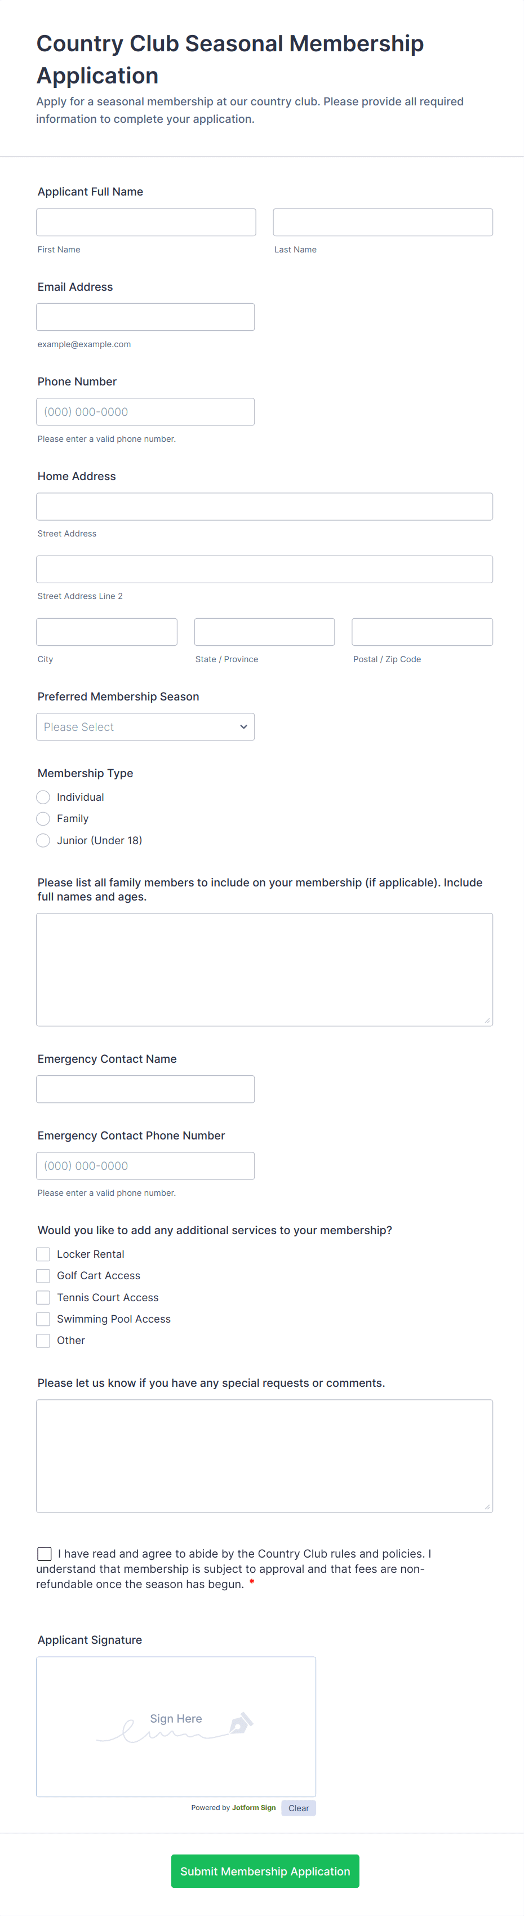Click the Postal / Zip Code field
Screen dimensions: 524x1916
(x=421, y=632)
